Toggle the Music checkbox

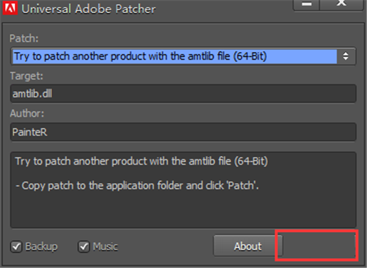pyautogui.click(x=84, y=247)
